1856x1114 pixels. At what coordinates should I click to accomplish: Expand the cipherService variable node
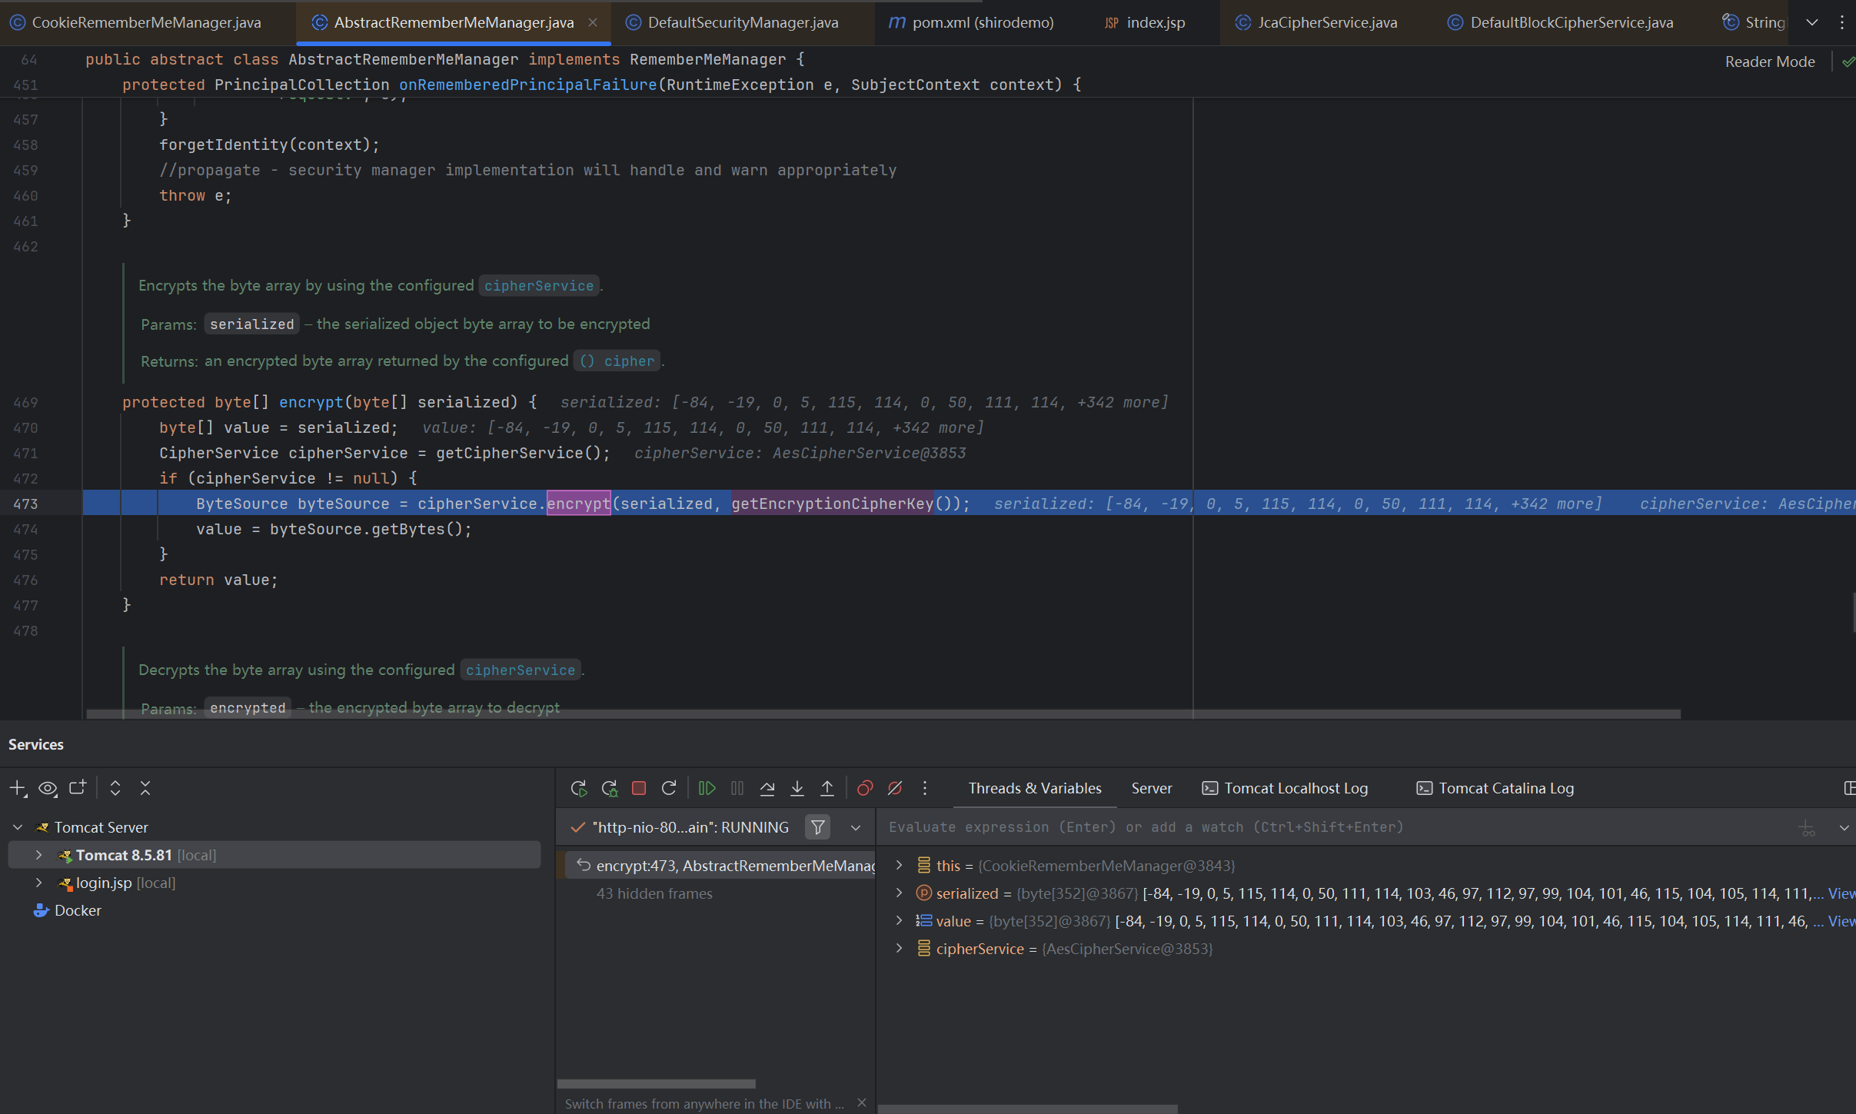pyautogui.click(x=899, y=949)
